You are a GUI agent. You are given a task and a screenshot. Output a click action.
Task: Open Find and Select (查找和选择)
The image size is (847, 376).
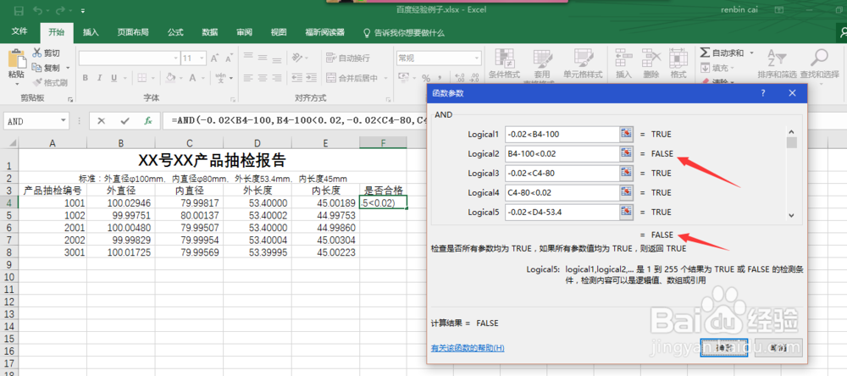820,64
